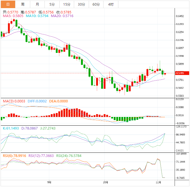Viewport: 190px width, 188px height.
Task: Click the RSI(24):76.5784 label
Action: tap(69, 156)
